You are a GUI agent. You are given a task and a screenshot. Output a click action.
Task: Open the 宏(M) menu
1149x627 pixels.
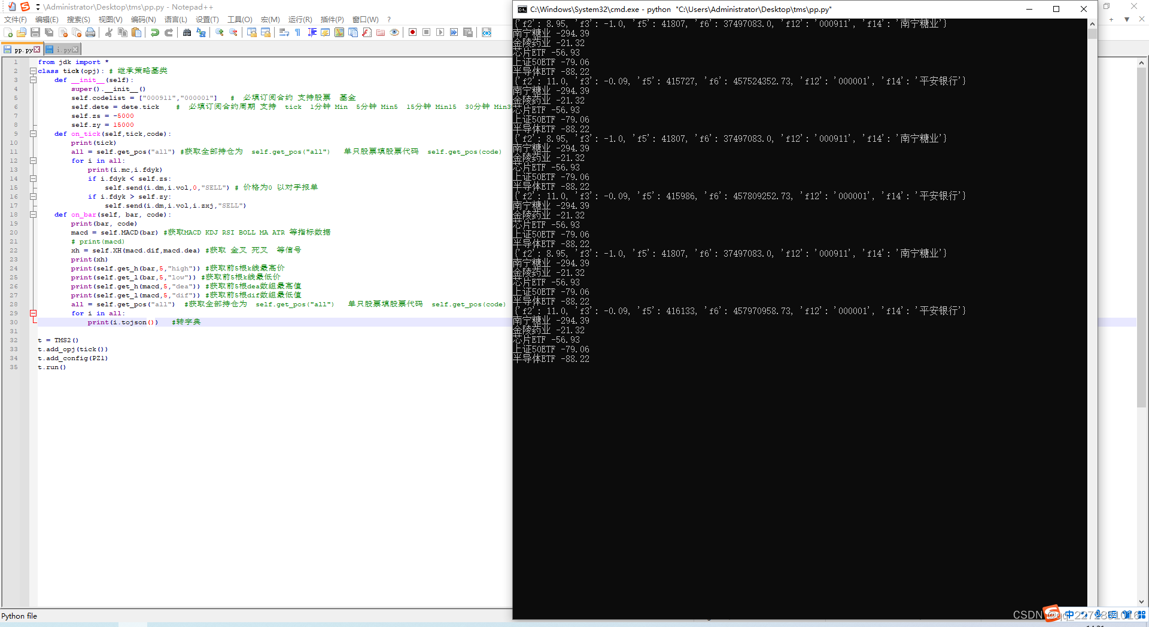tap(270, 20)
